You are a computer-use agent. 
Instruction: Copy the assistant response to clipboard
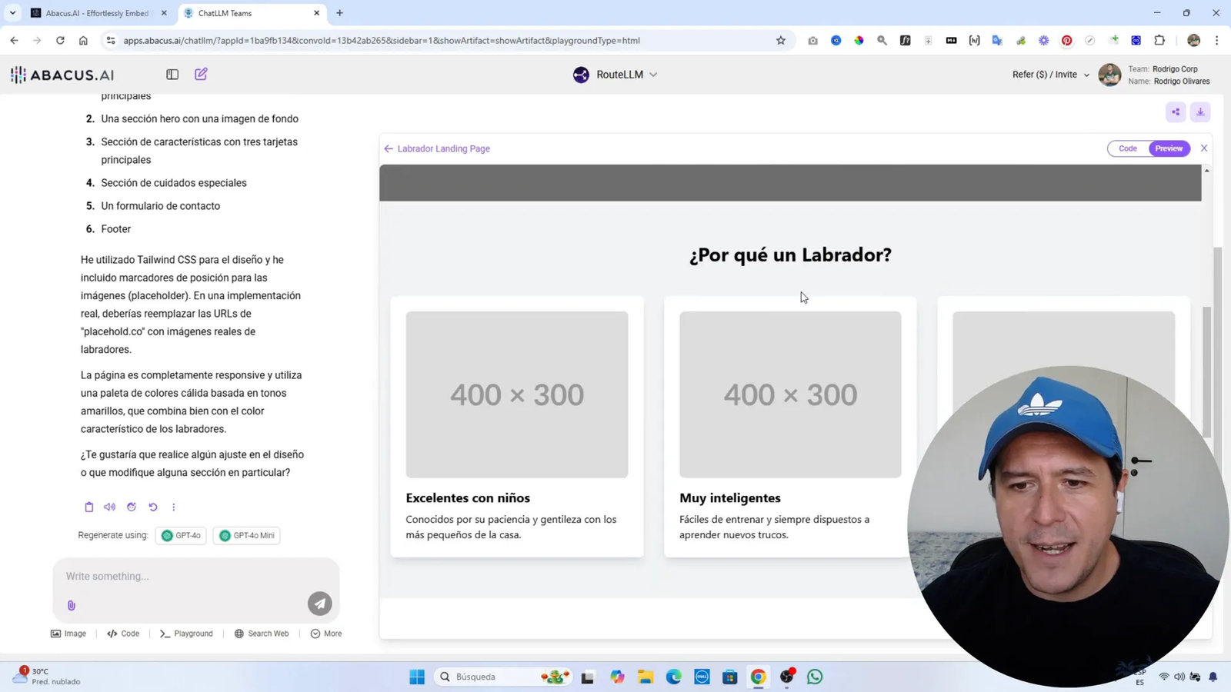(x=88, y=507)
